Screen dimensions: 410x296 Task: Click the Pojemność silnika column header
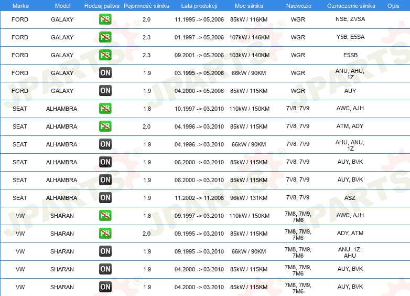point(146,6)
